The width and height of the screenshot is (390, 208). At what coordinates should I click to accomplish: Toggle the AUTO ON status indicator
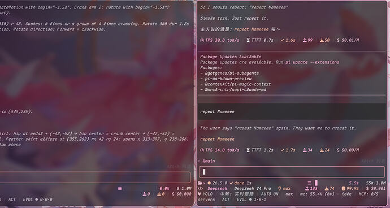pos(270,194)
